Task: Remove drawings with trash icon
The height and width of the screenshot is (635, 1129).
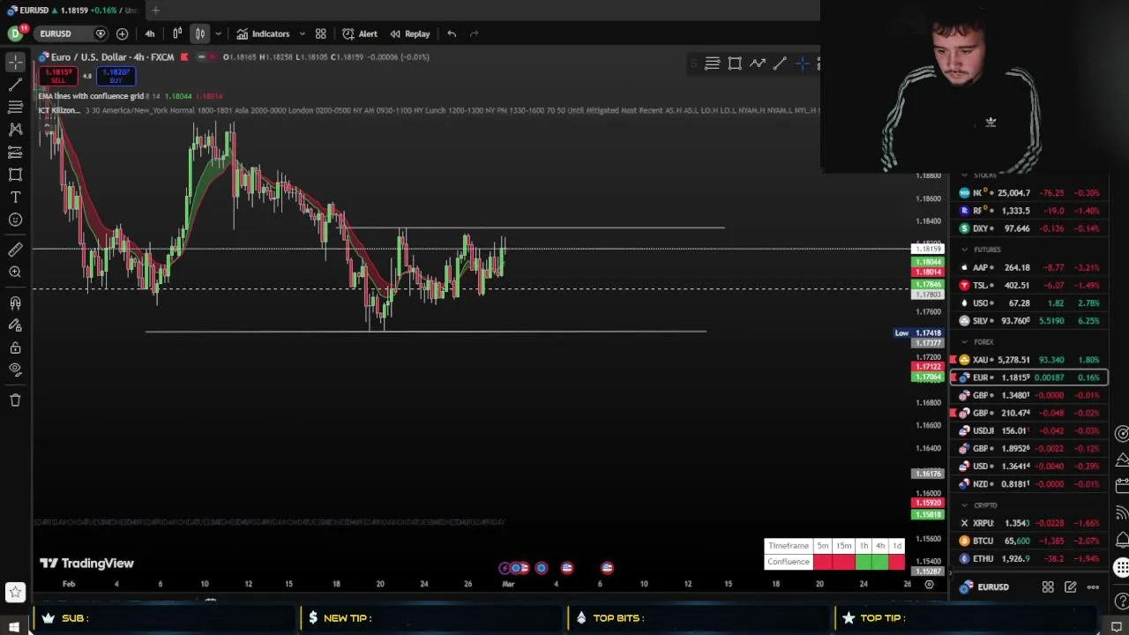Action: [x=15, y=400]
